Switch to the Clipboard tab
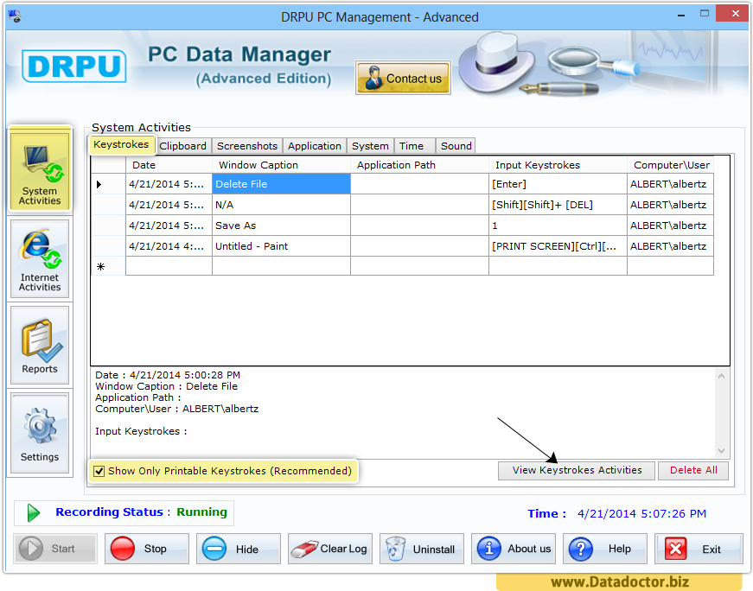Viewport: 753px width, 591px height. 183,146
